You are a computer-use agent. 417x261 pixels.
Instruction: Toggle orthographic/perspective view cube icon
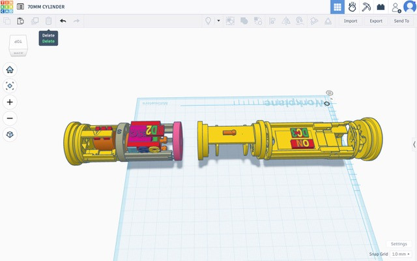(10, 134)
